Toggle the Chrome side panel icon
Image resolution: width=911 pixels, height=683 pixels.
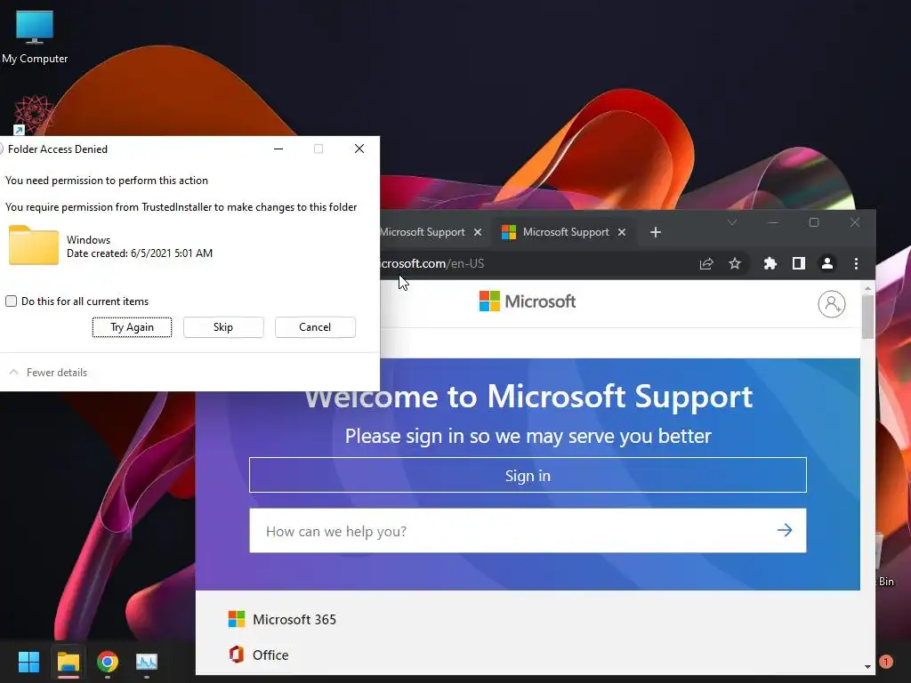[799, 263]
